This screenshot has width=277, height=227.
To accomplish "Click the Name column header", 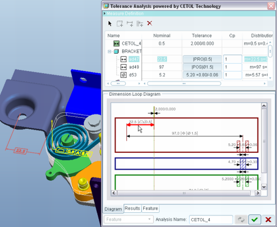I will pyautogui.click(x=113, y=35).
